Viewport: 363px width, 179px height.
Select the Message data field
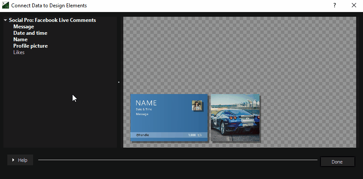24,27
